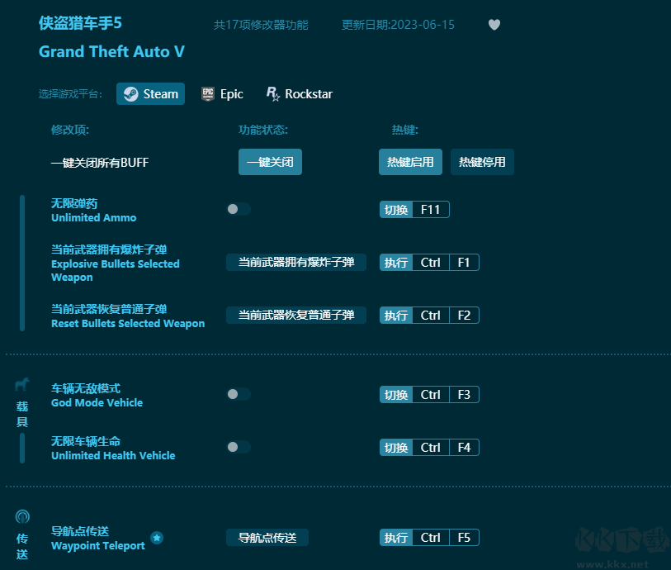Click the heart favorite icon
Image resolution: width=671 pixels, height=570 pixels.
pyautogui.click(x=494, y=25)
